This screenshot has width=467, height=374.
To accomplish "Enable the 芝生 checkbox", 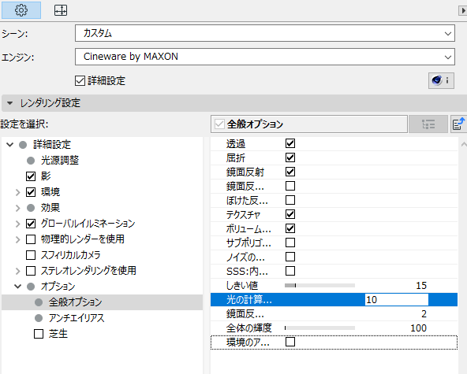I will point(39,334).
